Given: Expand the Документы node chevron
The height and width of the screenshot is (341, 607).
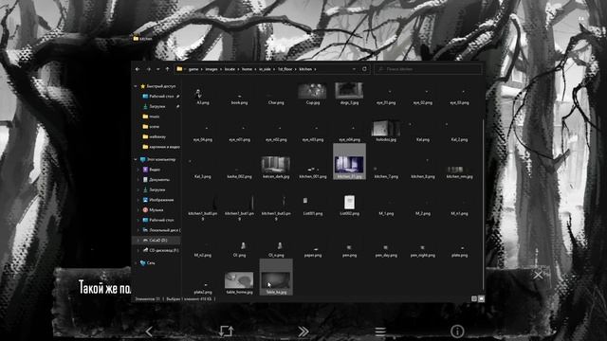Looking at the screenshot, I should point(138,180).
